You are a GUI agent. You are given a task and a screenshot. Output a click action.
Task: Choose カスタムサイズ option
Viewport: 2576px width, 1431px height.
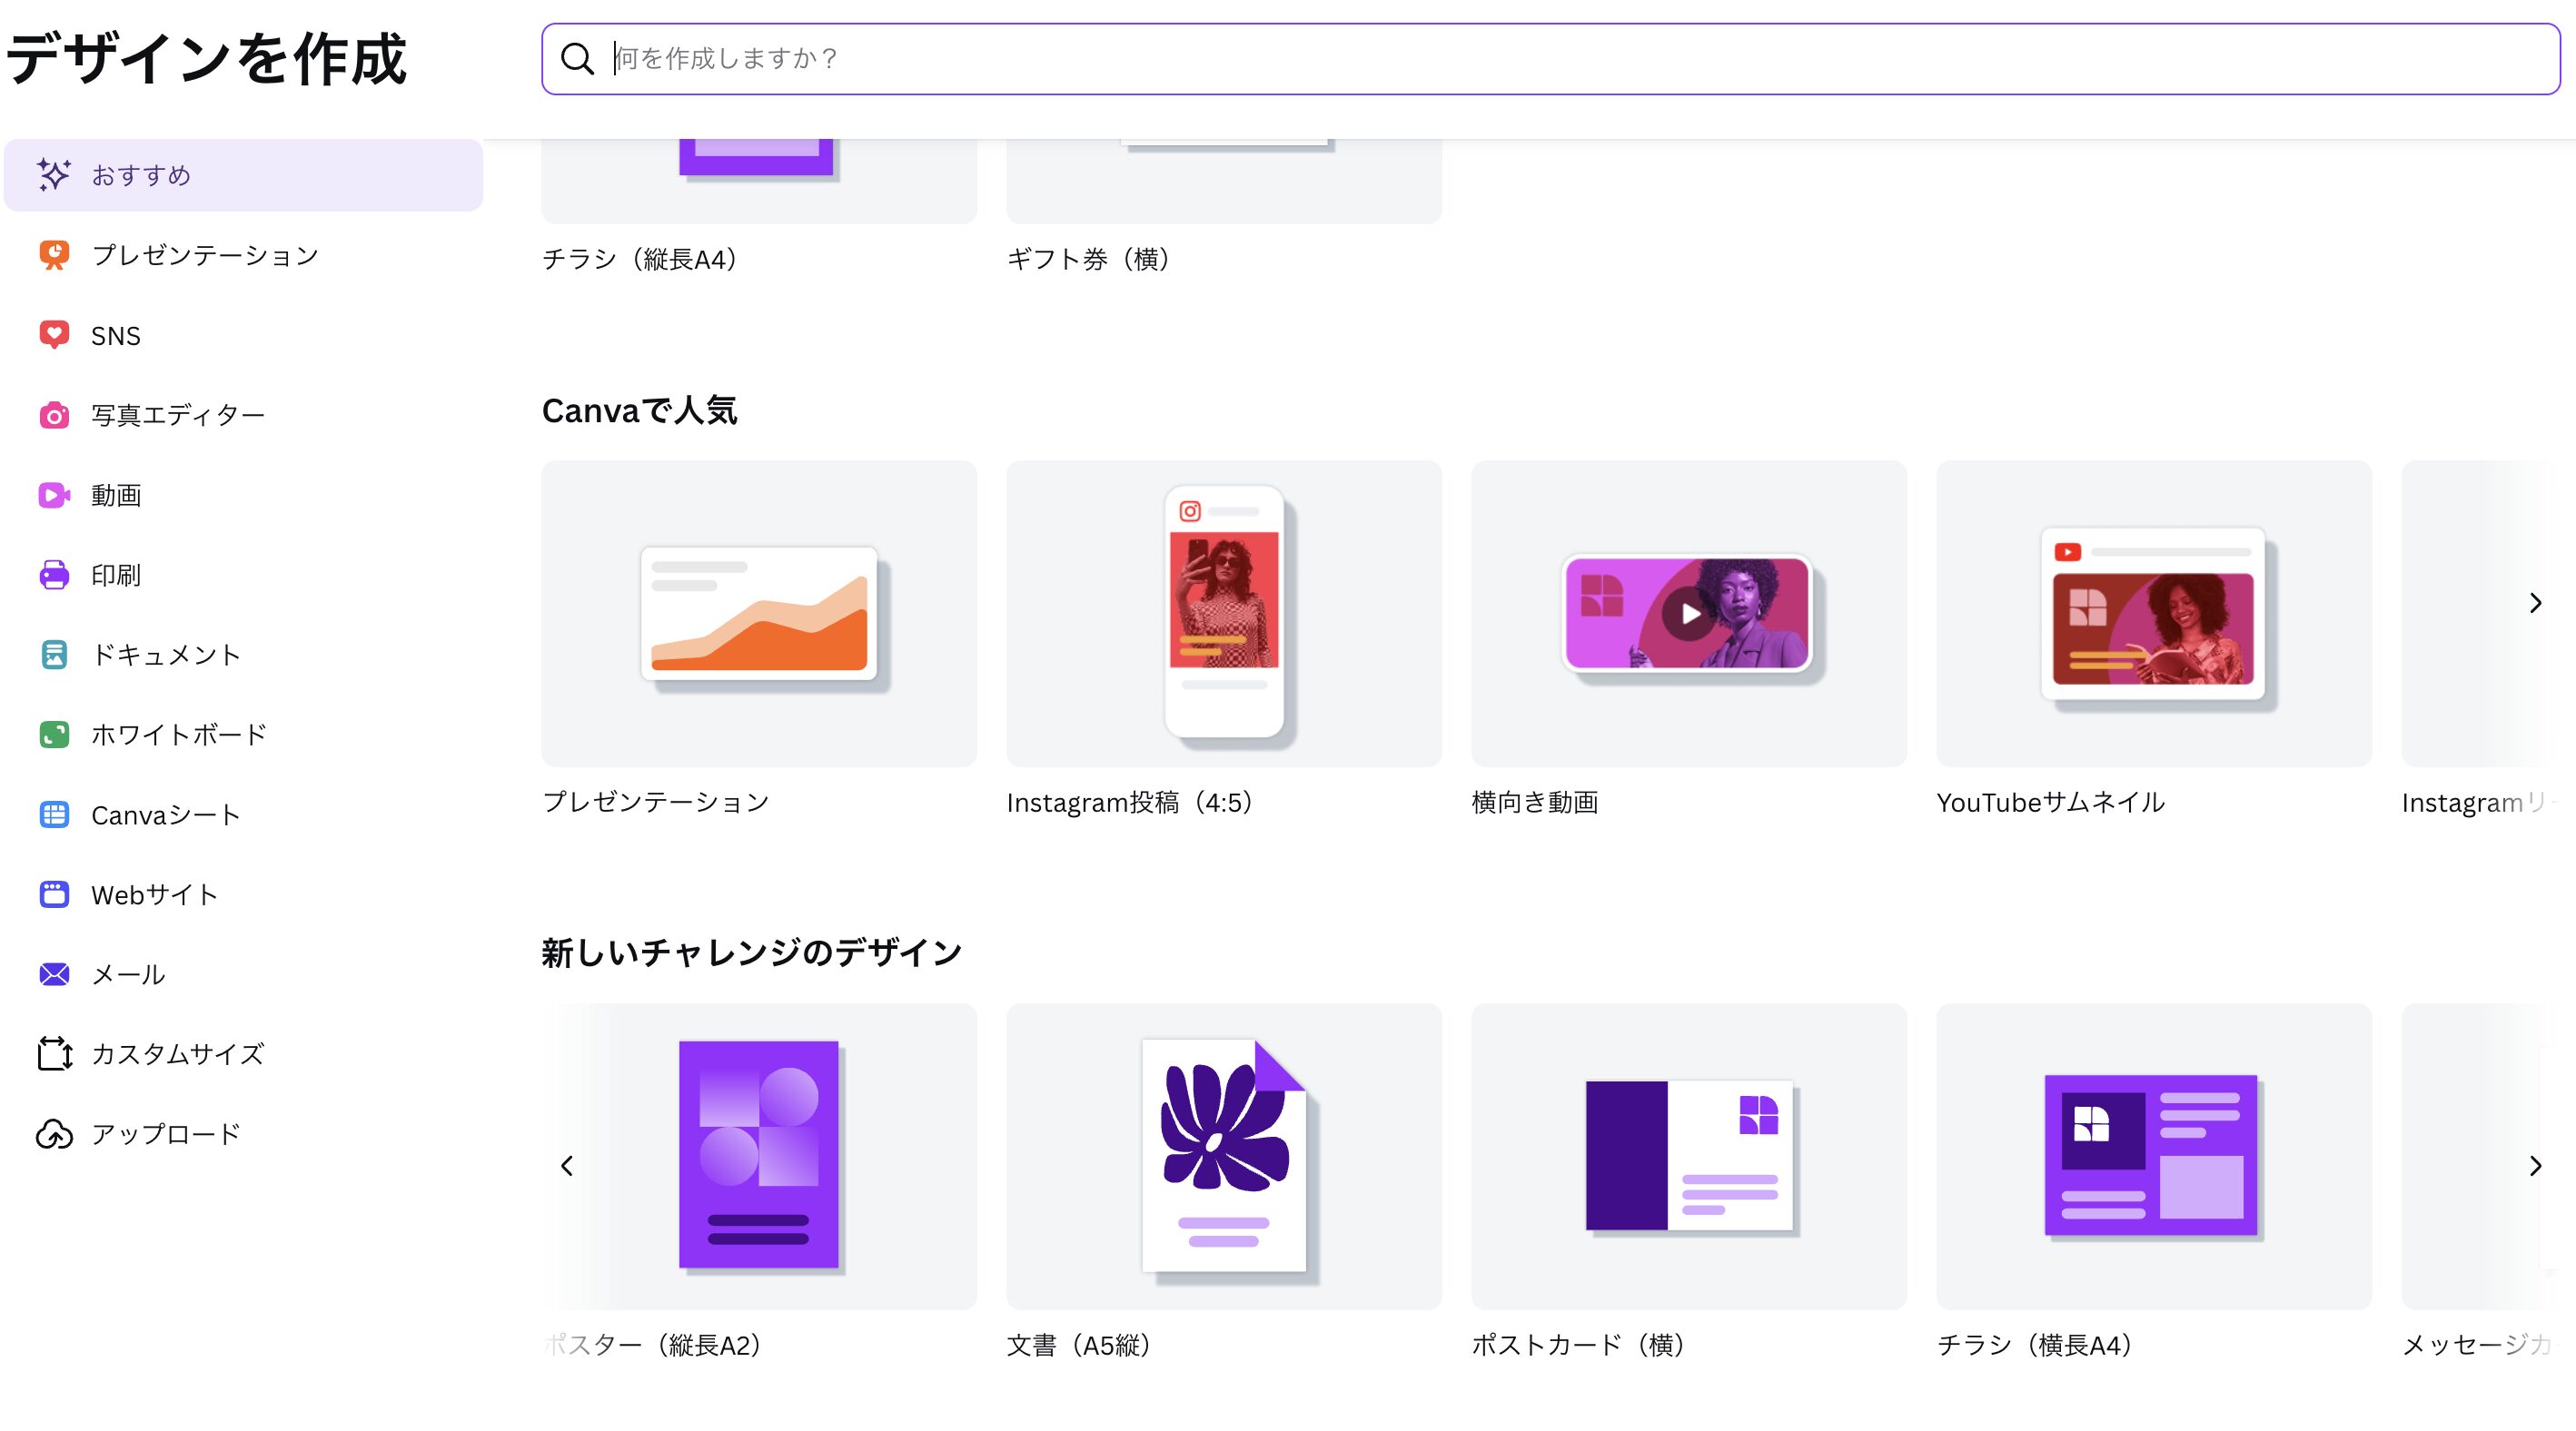(177, 1054)
